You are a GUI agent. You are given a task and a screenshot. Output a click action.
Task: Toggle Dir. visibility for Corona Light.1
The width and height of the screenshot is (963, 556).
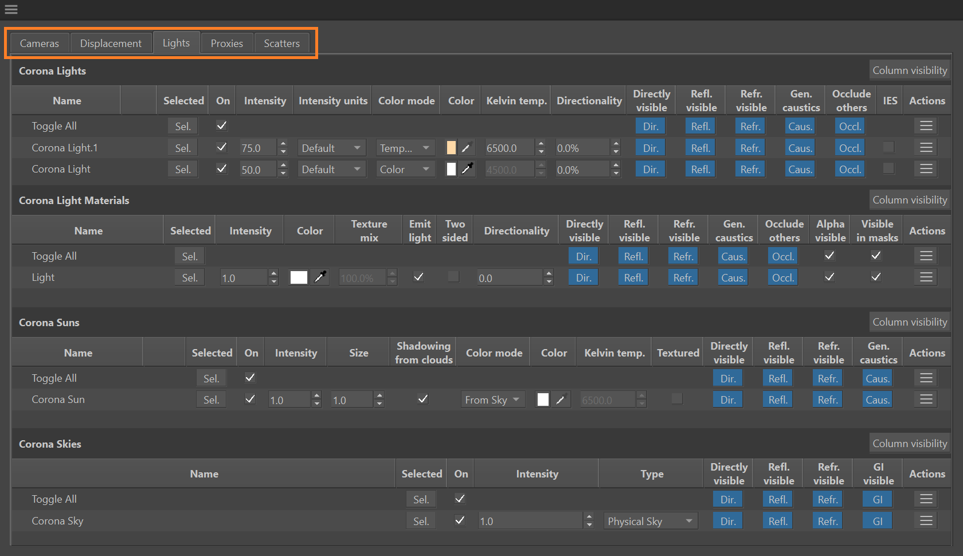(x=651, y=148)
